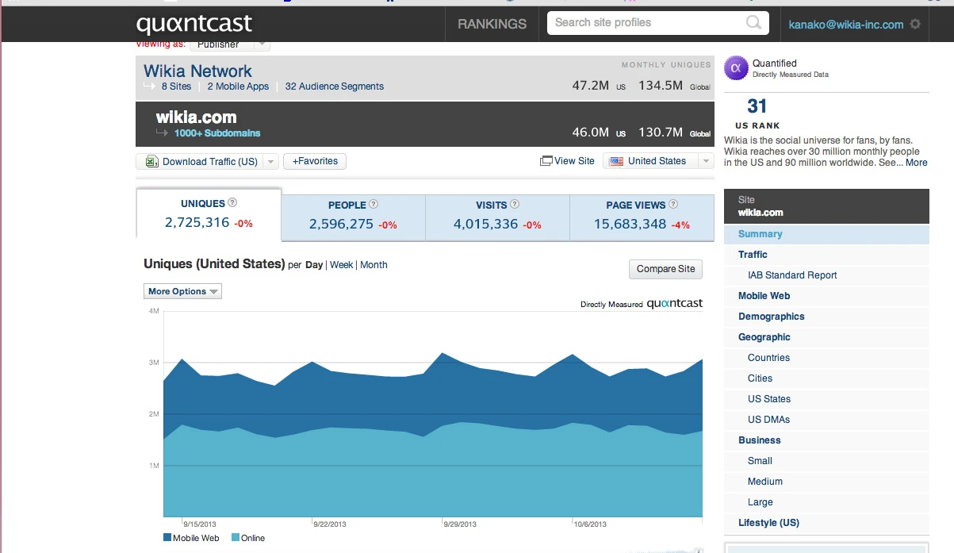954x553 pixels.
Task: Open help icon next to PEOPLE
Action: pos(374,204)
